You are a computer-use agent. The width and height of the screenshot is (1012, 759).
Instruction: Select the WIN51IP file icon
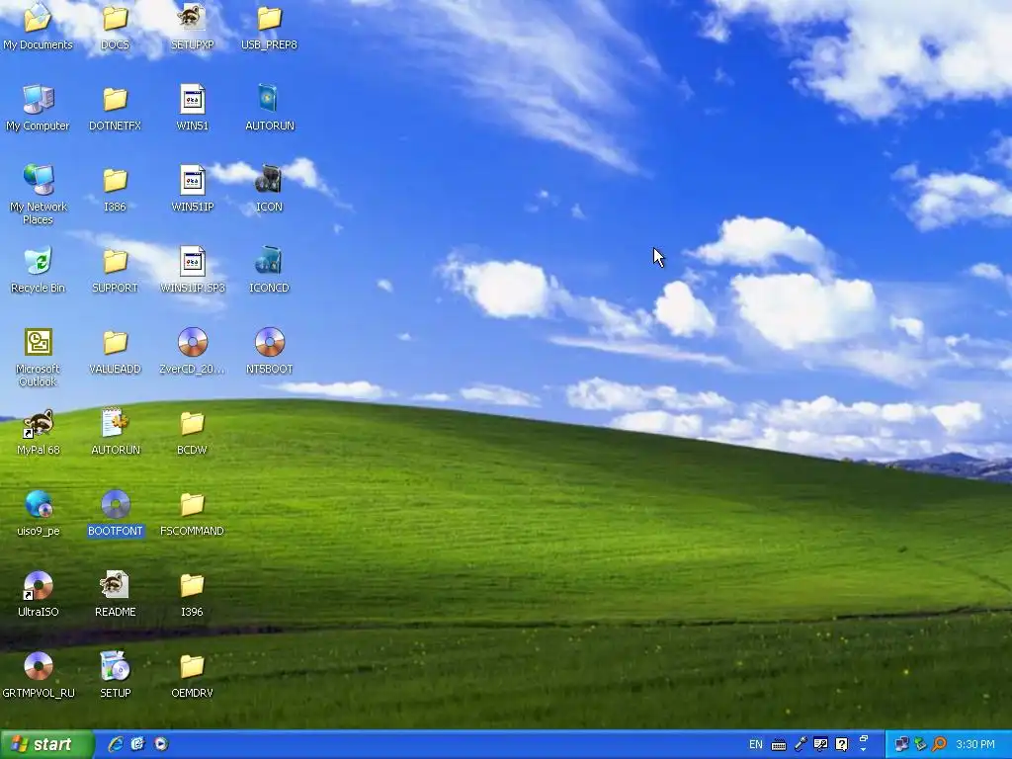192,189
